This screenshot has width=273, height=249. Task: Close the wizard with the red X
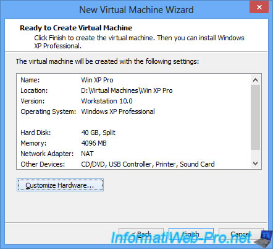tap(259, 7)
